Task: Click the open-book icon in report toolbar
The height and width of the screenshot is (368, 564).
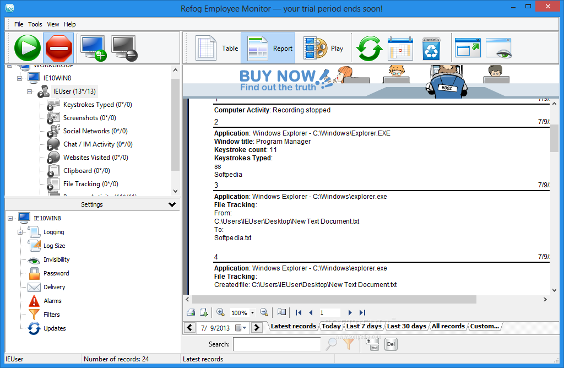Action: click(x=281, y=312)
